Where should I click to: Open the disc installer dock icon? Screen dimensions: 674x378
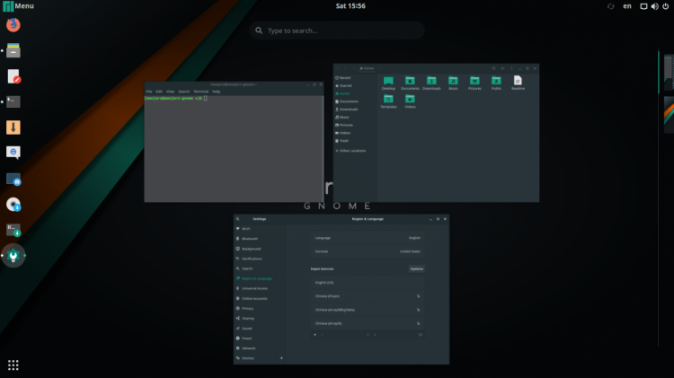tap(13, 205)
